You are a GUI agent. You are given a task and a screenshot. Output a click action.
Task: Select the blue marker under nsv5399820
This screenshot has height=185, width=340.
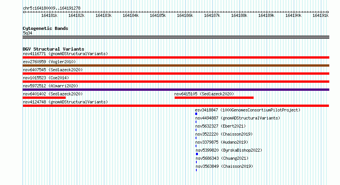pos(197,154)
